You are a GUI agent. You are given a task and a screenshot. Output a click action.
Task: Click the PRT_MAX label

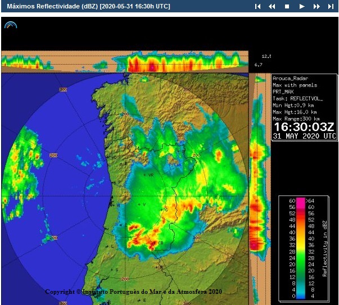(283, 92)
